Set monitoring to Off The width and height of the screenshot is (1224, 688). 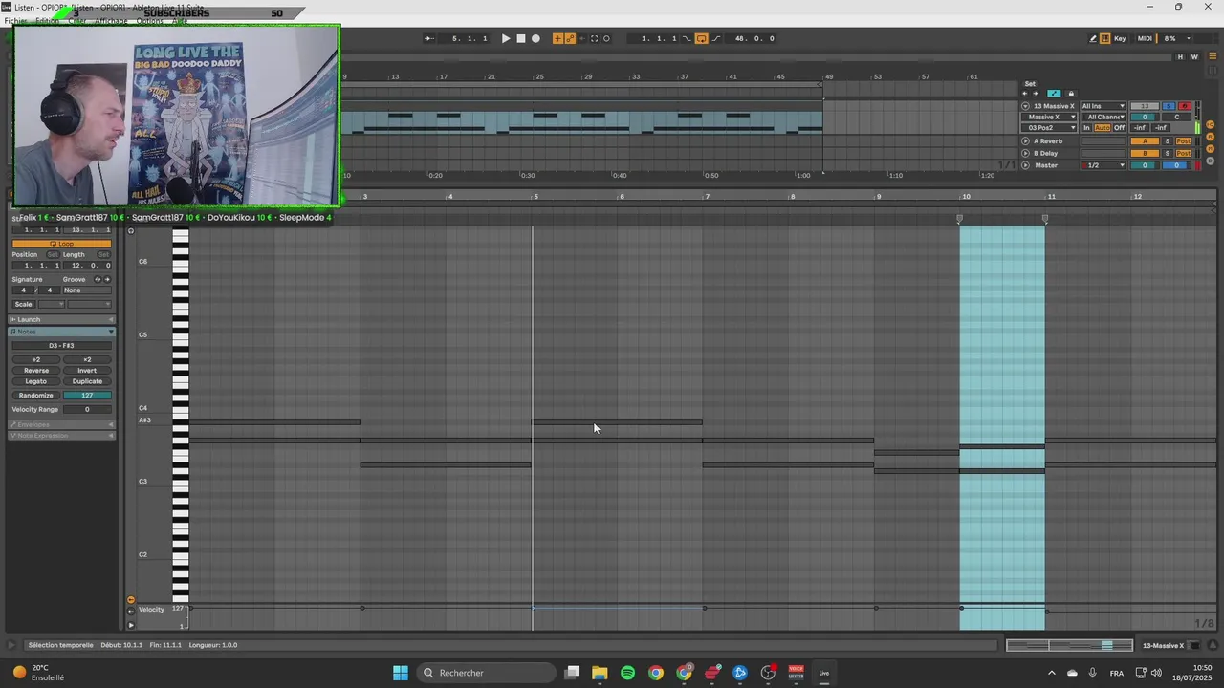1120,128
